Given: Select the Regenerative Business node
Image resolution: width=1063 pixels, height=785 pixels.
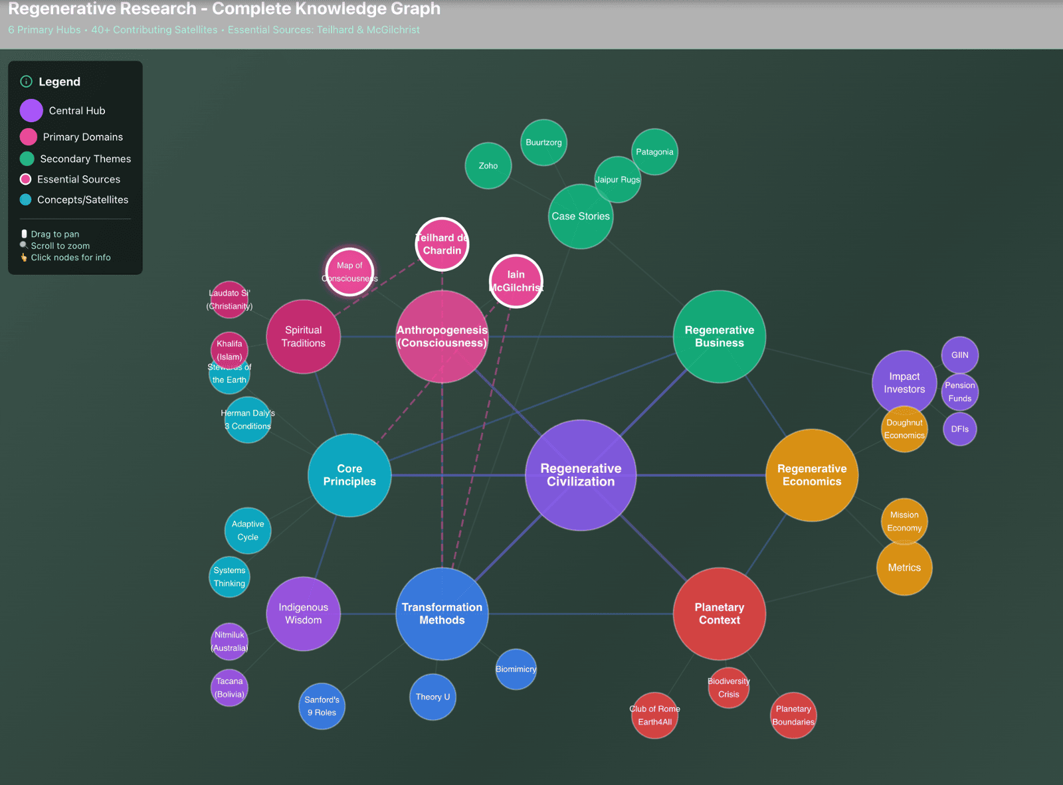Looking at the screenshot, I should [719, 337].
